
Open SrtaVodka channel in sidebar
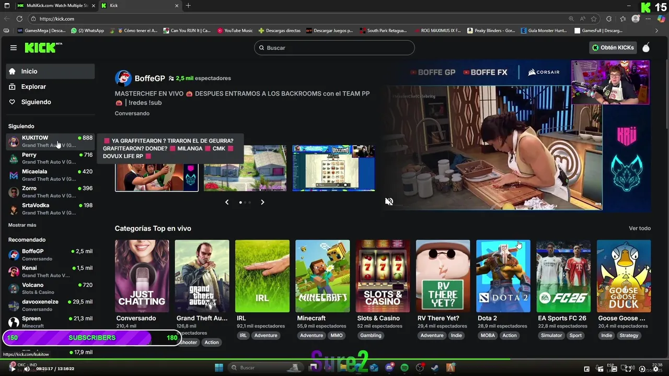(51, 208)
